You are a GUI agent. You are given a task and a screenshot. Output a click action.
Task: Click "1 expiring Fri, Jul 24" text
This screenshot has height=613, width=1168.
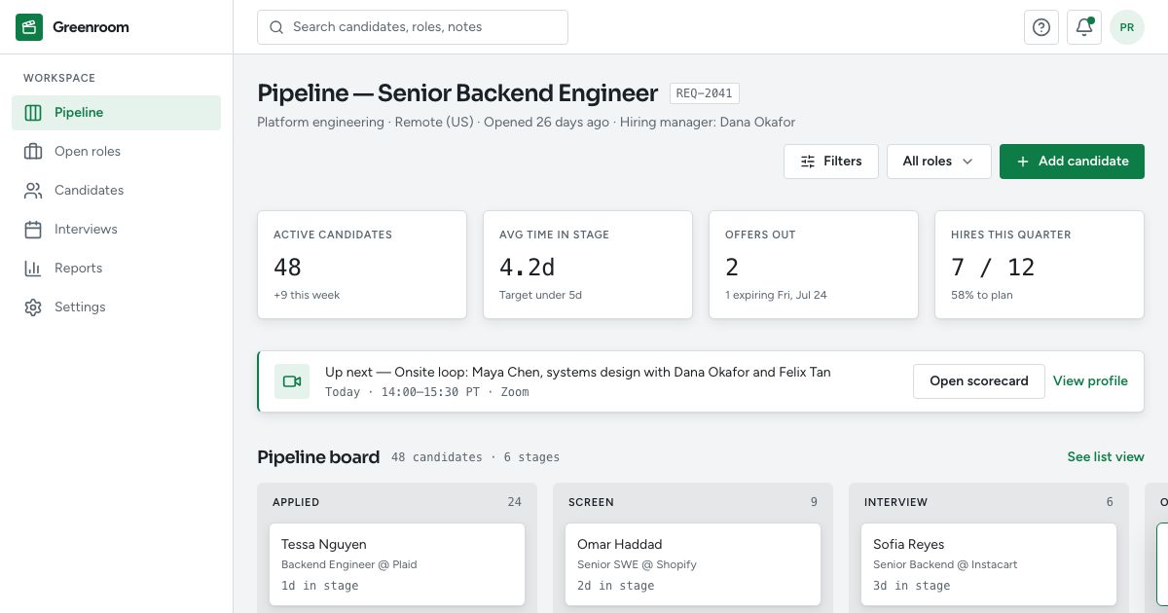pos(776,295)
